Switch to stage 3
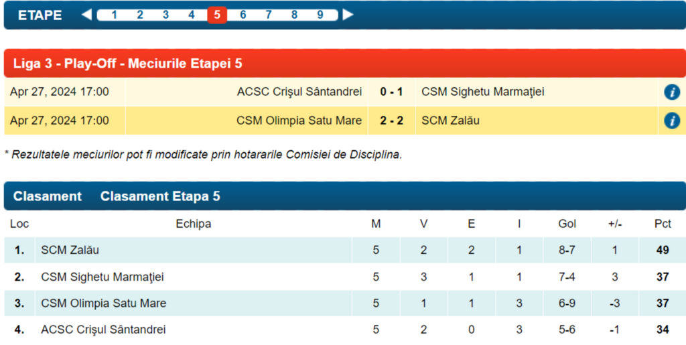This screenshot has width=686, height=345. coord(165,15)
